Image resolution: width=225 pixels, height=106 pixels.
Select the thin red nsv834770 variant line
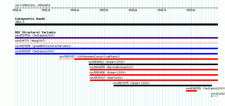click(x=116, y=43)
